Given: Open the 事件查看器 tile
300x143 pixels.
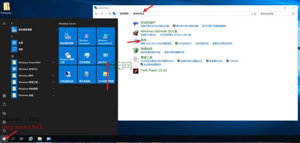Looking at the screenshot, I should coord(87,74).
